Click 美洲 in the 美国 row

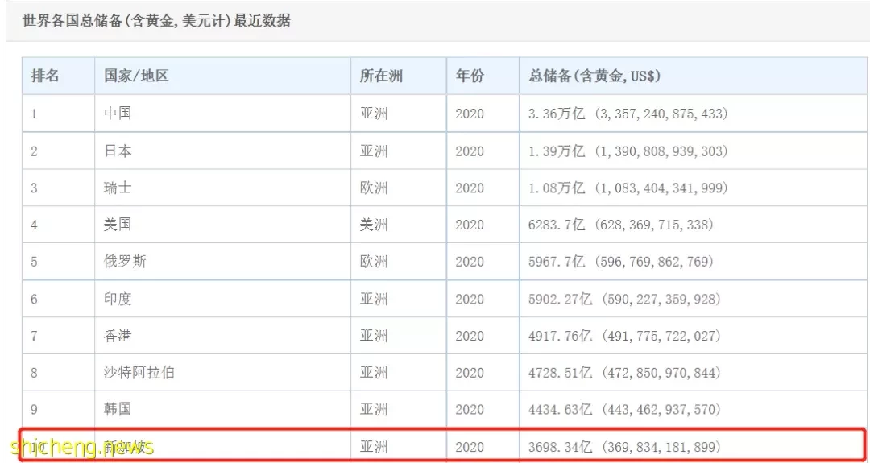click(x=374, y=225)
